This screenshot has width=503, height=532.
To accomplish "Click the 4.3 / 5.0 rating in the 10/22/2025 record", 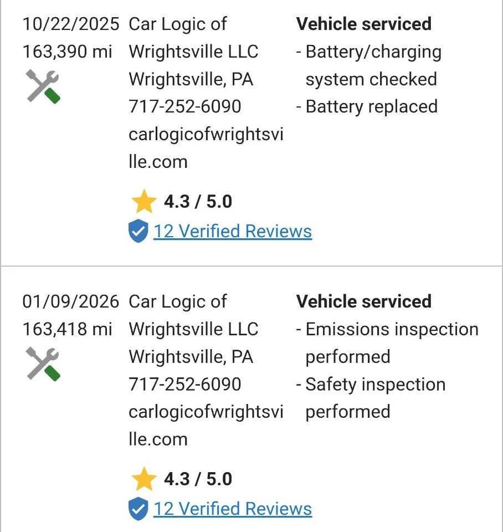I will click(x=198, y=202).
